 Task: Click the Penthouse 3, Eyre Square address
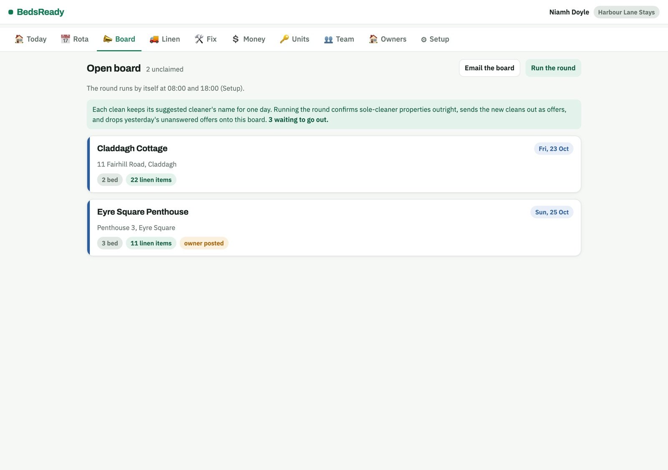(x=136, y=228)
